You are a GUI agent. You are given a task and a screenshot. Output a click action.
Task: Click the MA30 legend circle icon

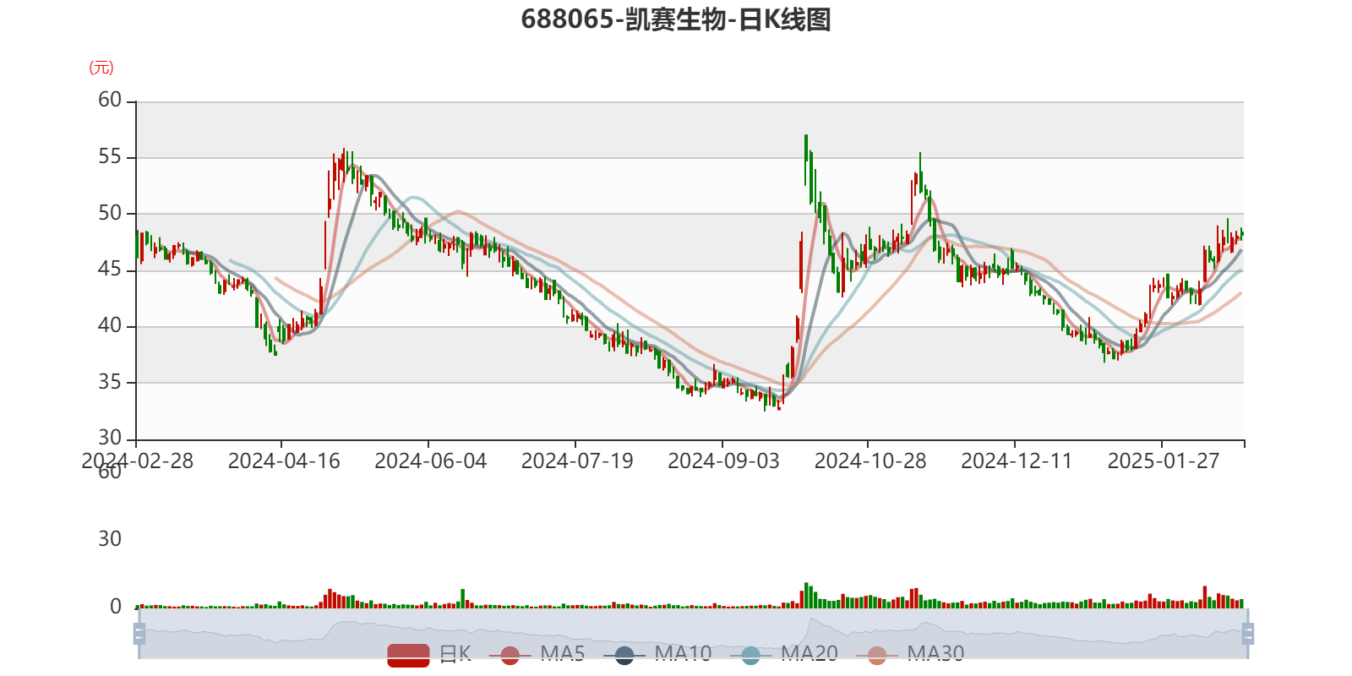point(877,655)
